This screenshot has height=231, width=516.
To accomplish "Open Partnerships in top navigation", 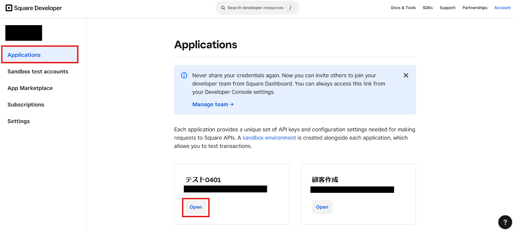I will point(475,8).
